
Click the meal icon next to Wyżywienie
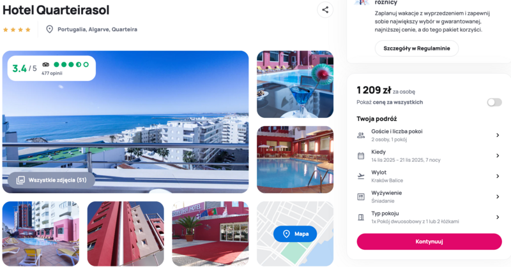pos(361,197)
